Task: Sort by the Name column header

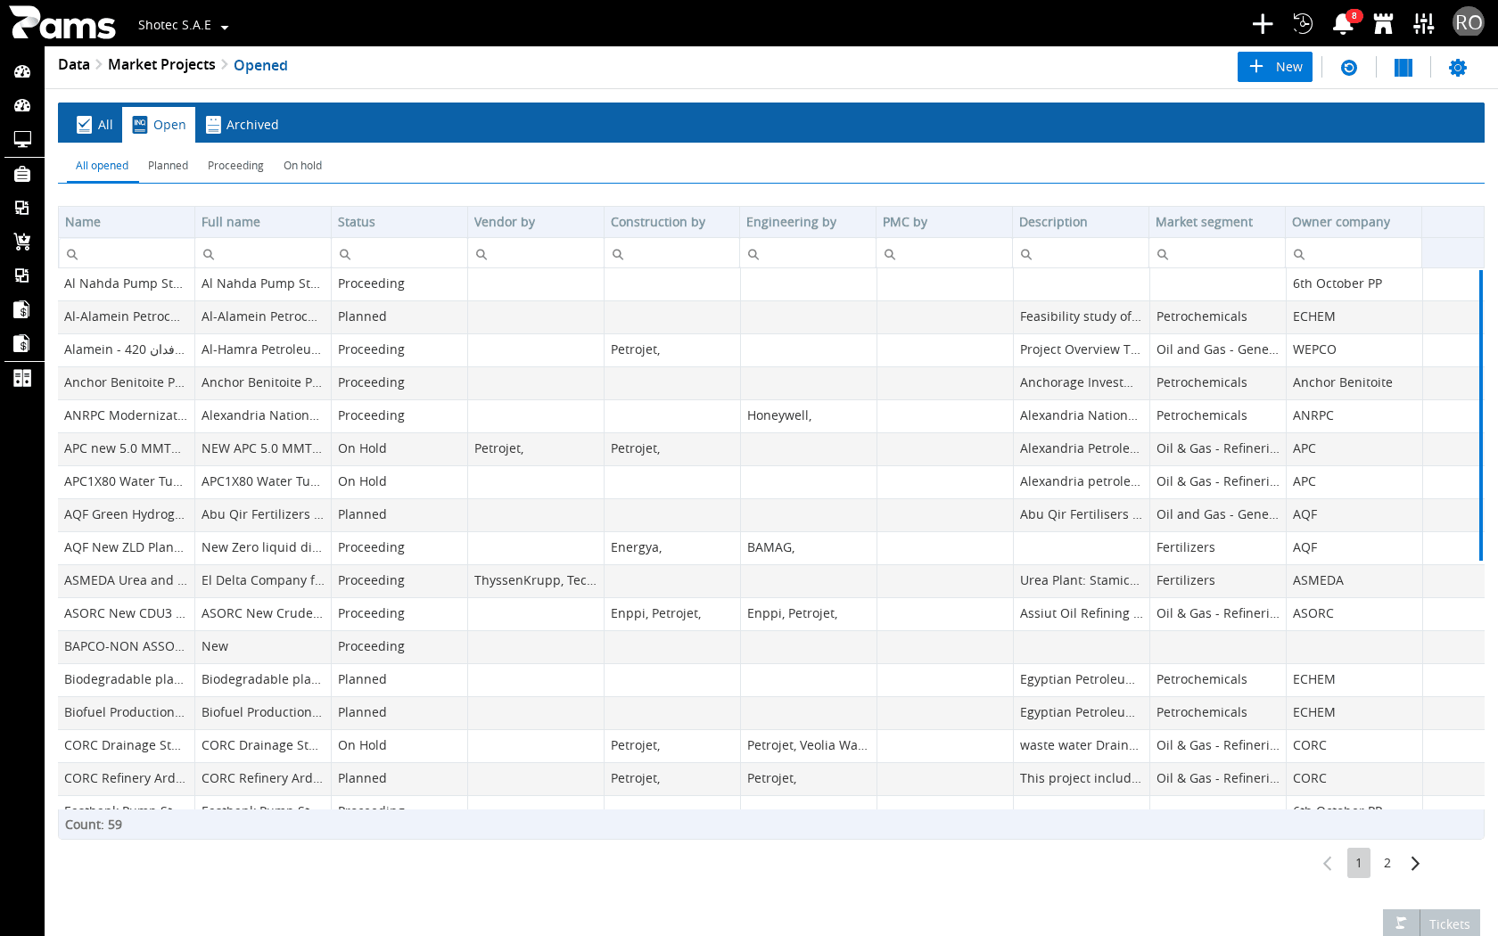Action: tap(127, 222)
